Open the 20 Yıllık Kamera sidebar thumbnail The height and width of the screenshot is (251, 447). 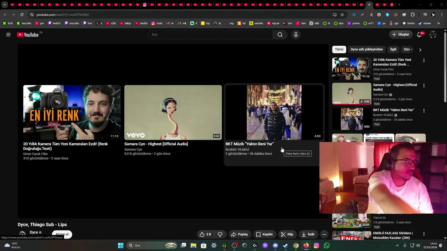[352, 68]
